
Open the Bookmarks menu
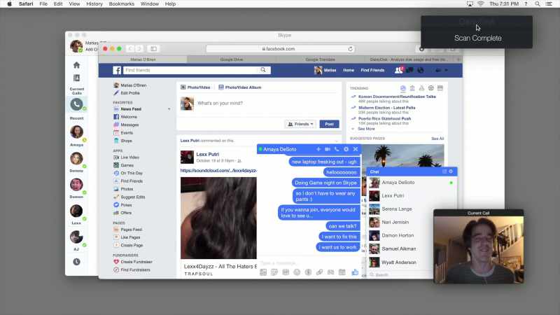pyautogui.click(x=121, y=4)
